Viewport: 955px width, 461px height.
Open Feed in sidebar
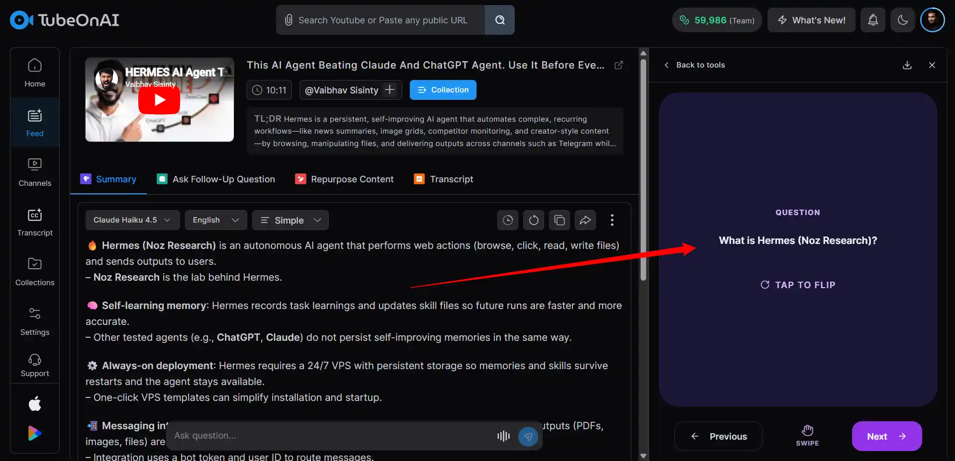click(35, 122)
